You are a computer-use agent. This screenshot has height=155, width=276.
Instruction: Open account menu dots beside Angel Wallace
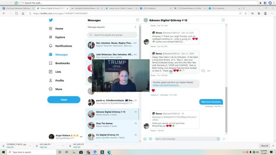(81, 136)
